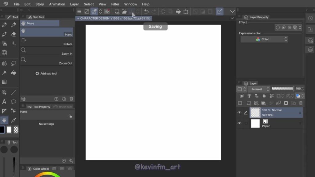The width and height of the screenshot is (315, 177).
Task: Open the File menu
Action: 17,4
